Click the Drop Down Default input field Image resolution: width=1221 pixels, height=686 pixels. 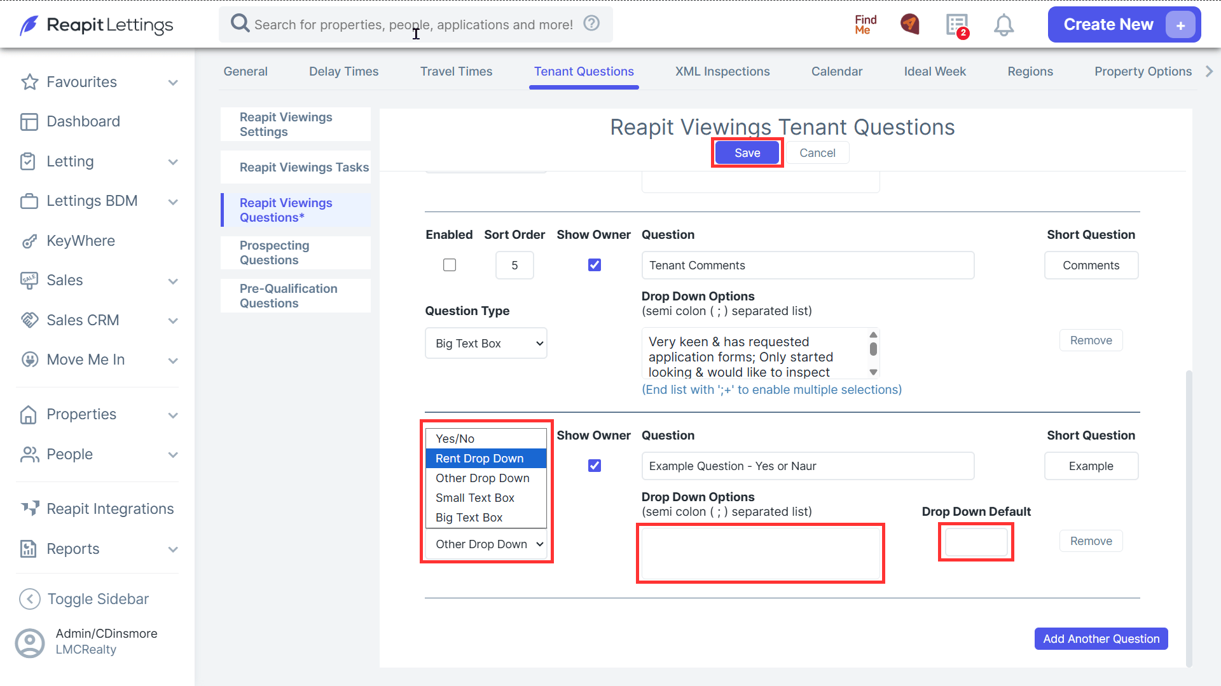[x=976, y=542]
